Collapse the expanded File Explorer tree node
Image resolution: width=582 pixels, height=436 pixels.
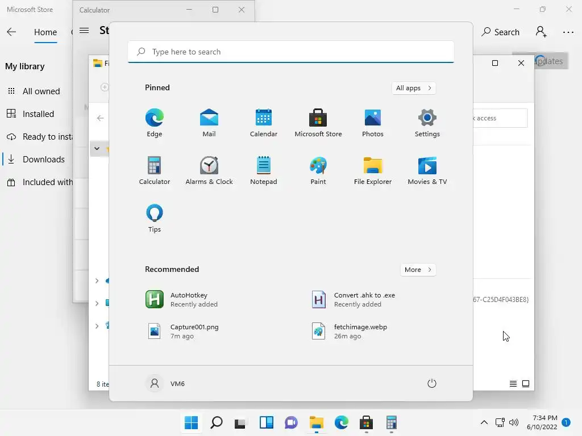97,149
